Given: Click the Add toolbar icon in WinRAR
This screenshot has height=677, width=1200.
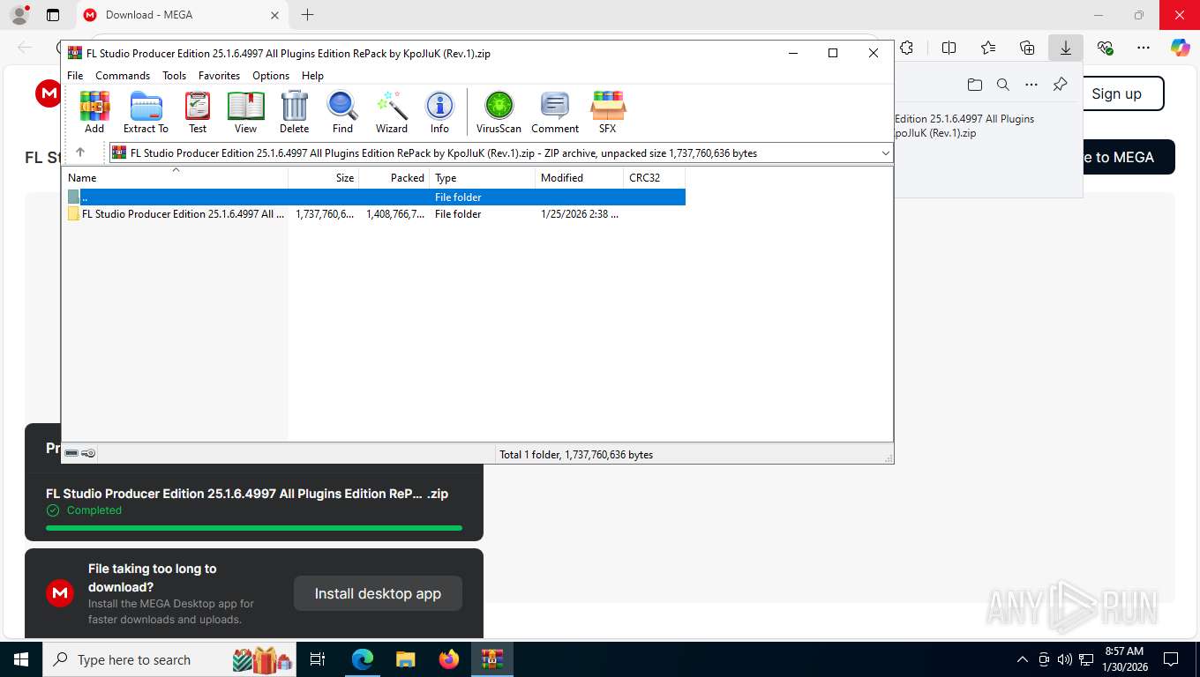Looking at the screenshot, I should click(x=94, y=112).
